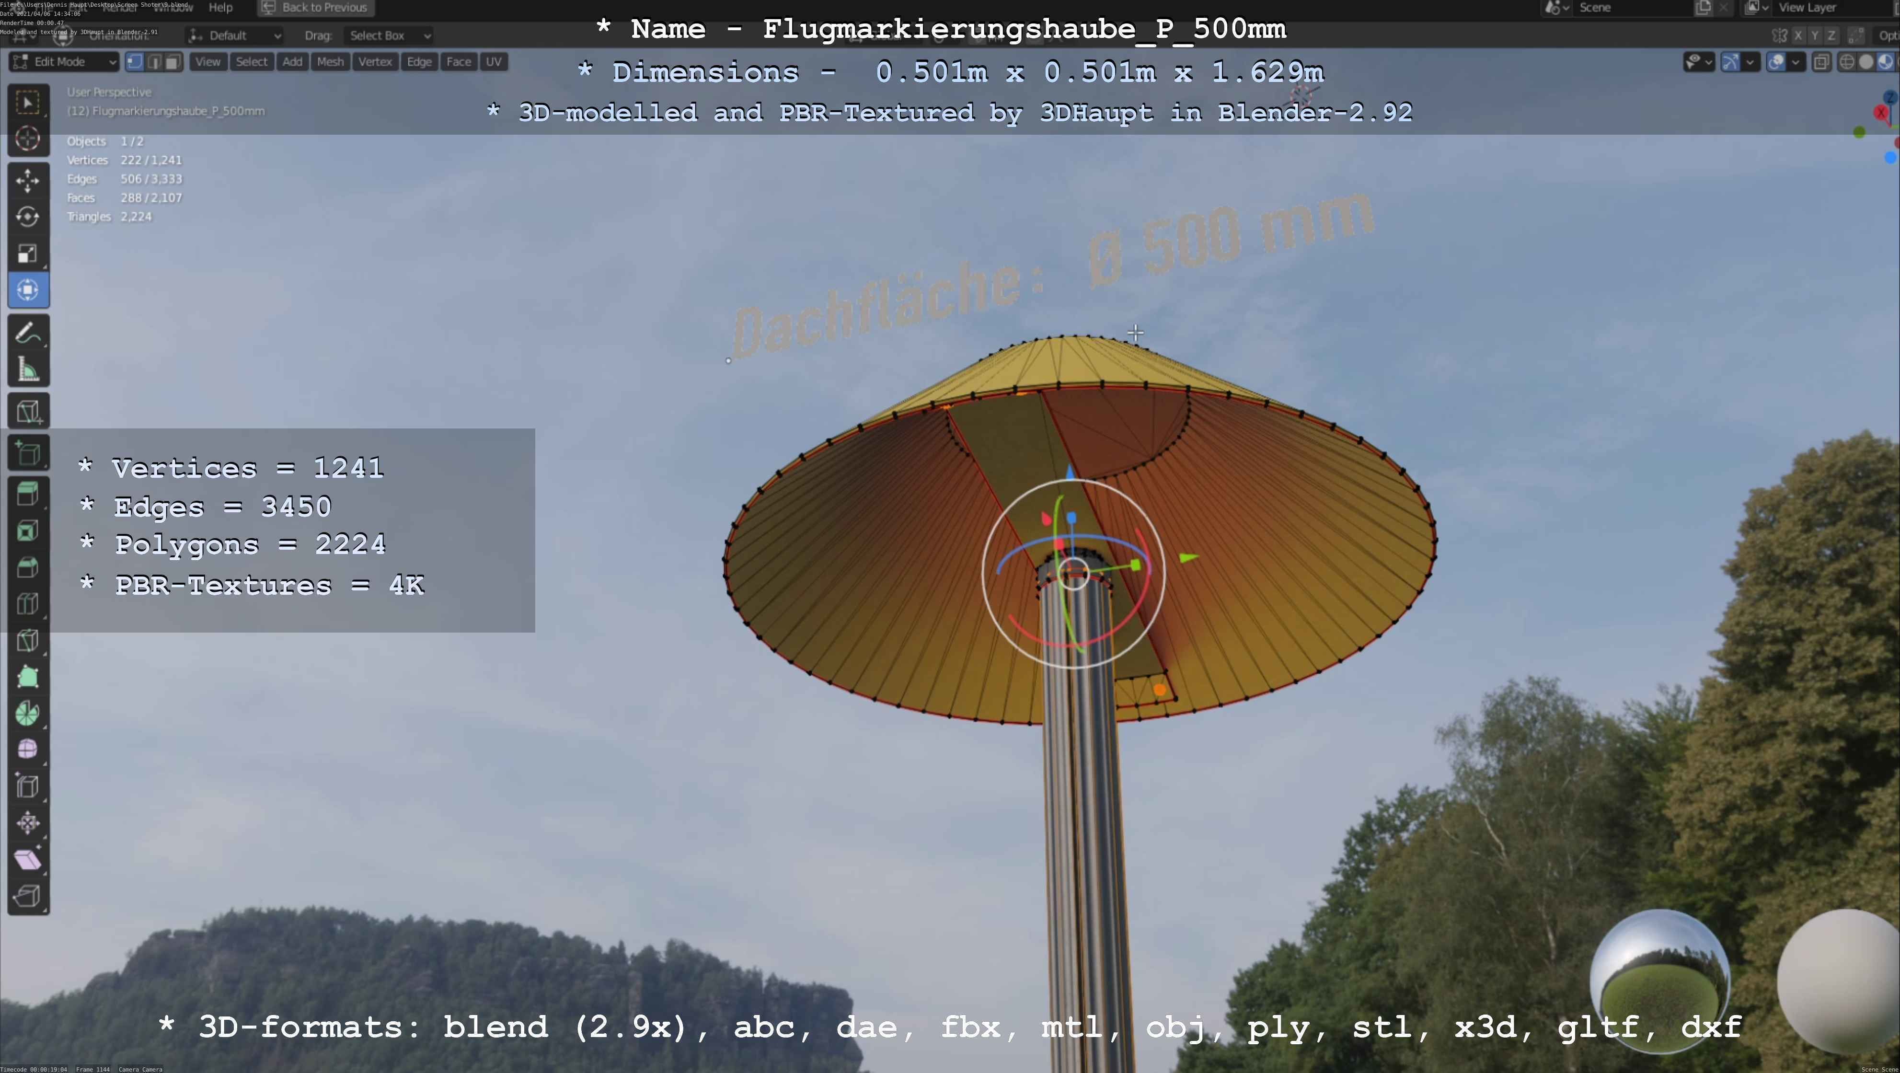Open the Select Box drag dropdown
This screenshot has height=1073, width=1900.
389,35
